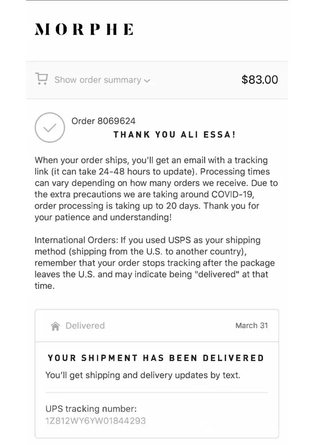314x445 pixels.
Task: Click the order confirmed checkmark circle
Action: click(50, 128)
